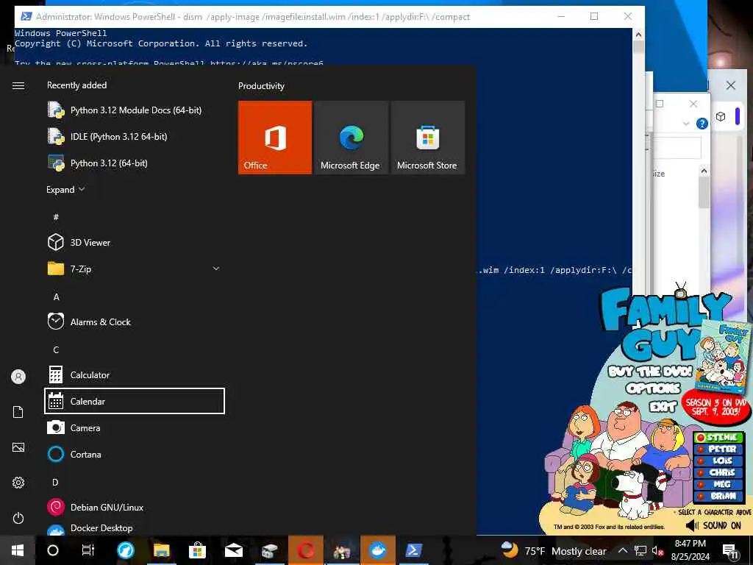Jump to letter D section header

click(55, 482)
